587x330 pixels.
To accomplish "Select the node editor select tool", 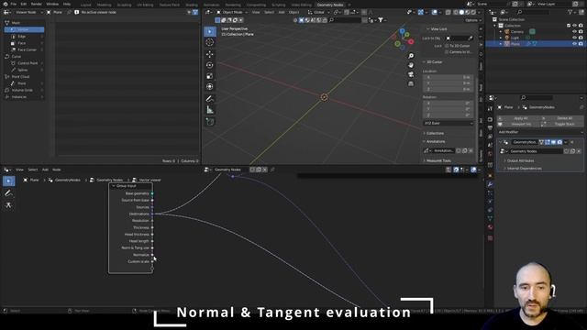I will pyautogui.click(x=8, y=181).
